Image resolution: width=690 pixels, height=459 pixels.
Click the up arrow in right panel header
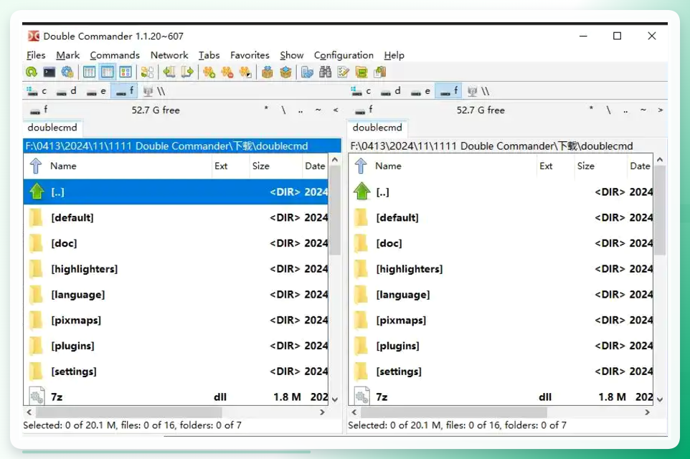click(360, 166)
